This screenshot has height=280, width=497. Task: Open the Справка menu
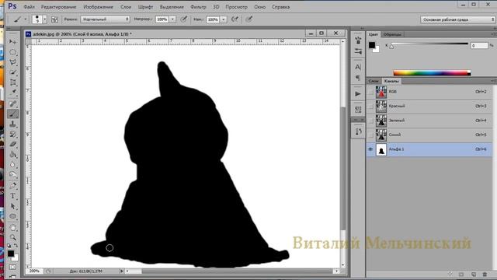(280, 7)
